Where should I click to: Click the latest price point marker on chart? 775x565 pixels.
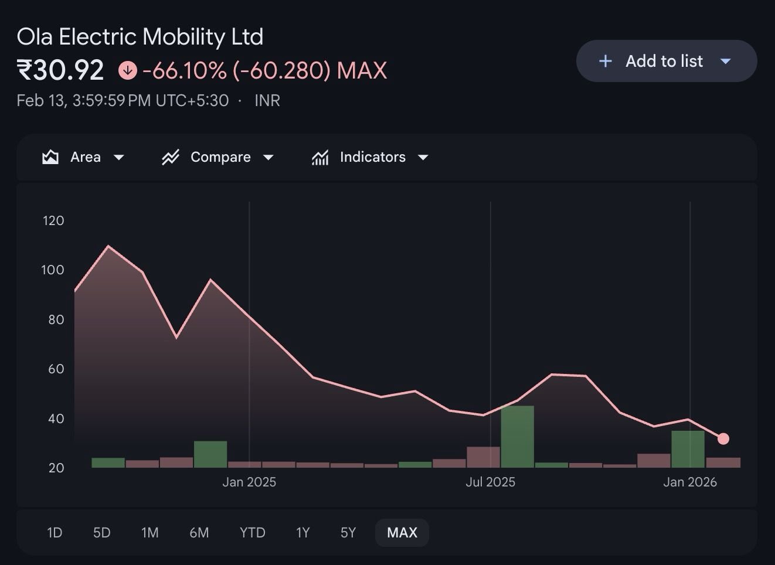pyautogui.click(x=724, y=438)
